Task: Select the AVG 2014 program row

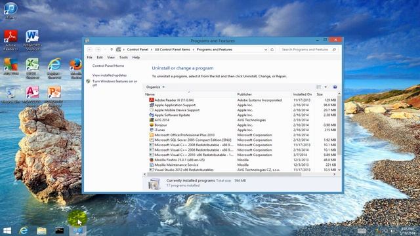Action: tap(242, 120)
